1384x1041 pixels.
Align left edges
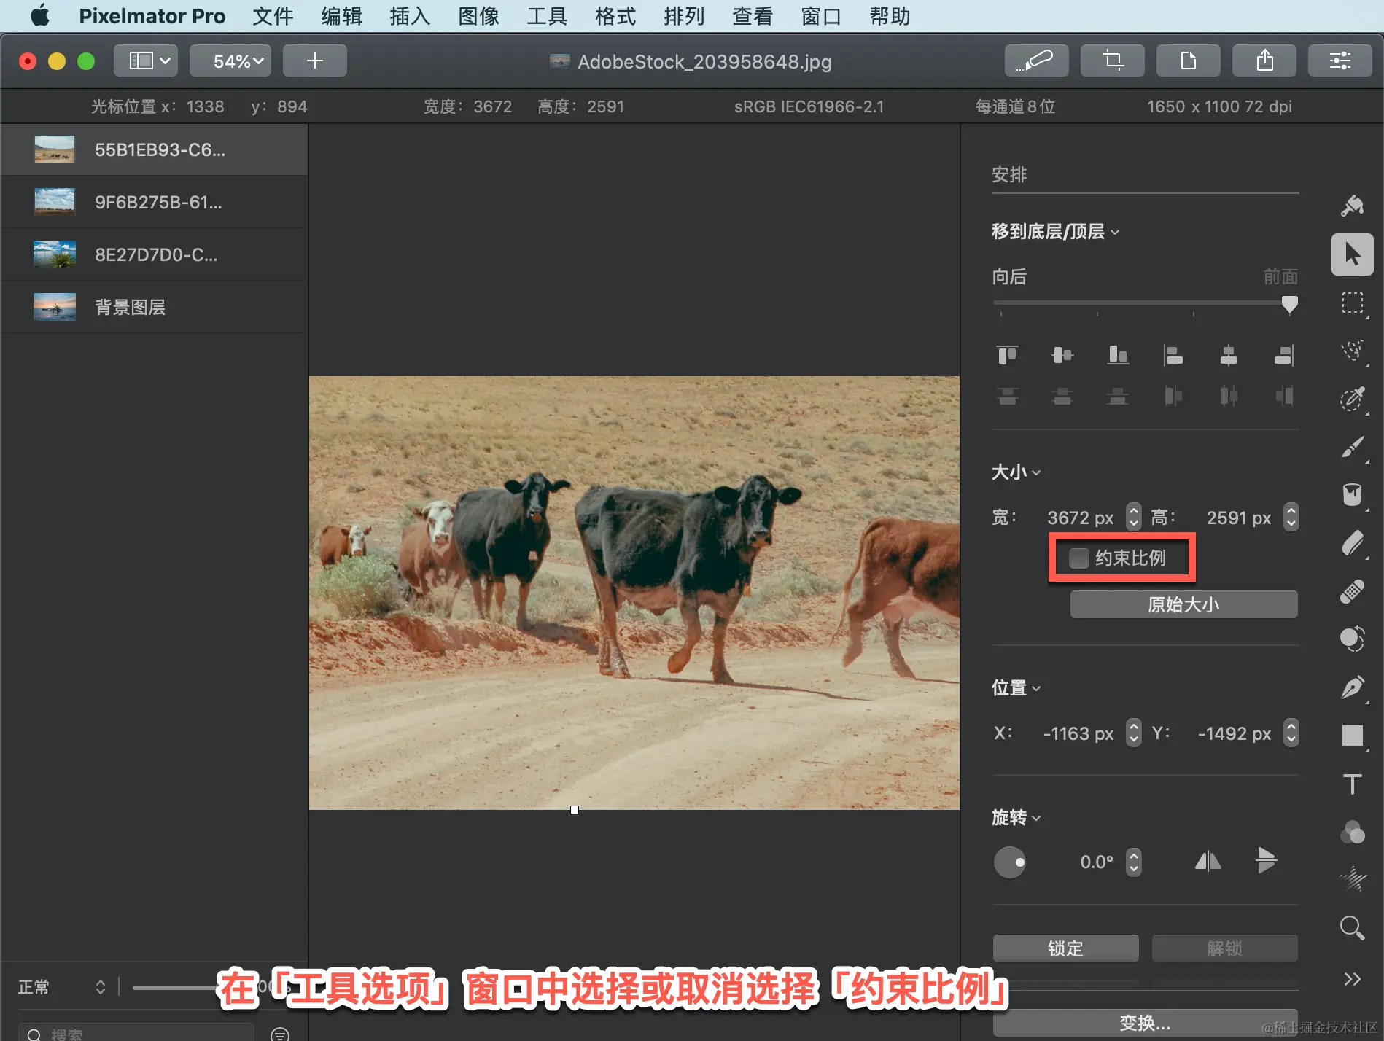(1173, 355)
